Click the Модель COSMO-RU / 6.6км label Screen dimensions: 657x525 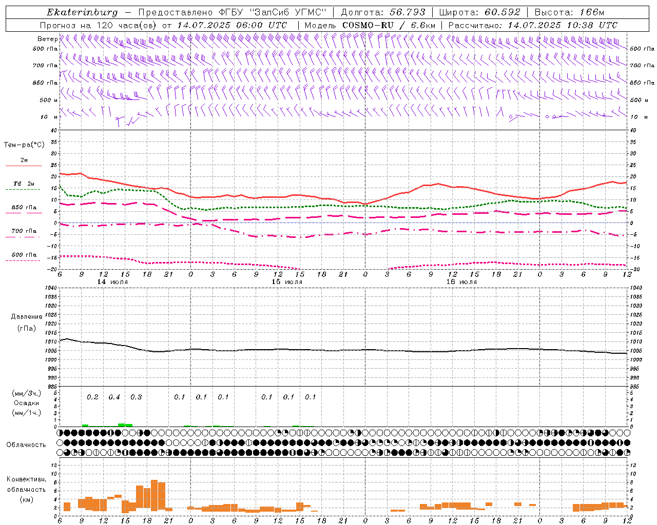370,25
